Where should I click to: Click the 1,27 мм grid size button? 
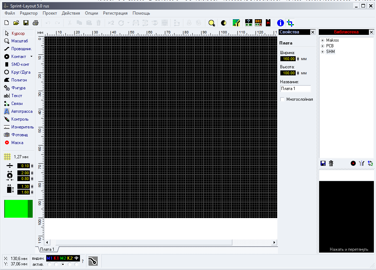[17, 157]
